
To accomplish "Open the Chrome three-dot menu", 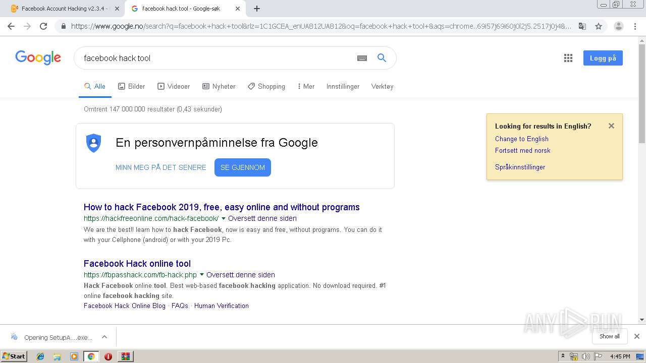I will tap(635, 26).
